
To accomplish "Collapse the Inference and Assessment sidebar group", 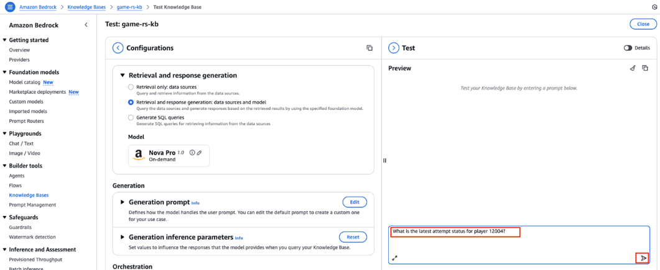I will (x=4, y=250).
